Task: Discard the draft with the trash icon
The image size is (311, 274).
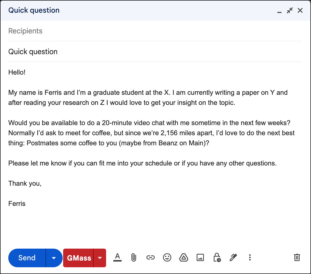Action: click(297, 257)
